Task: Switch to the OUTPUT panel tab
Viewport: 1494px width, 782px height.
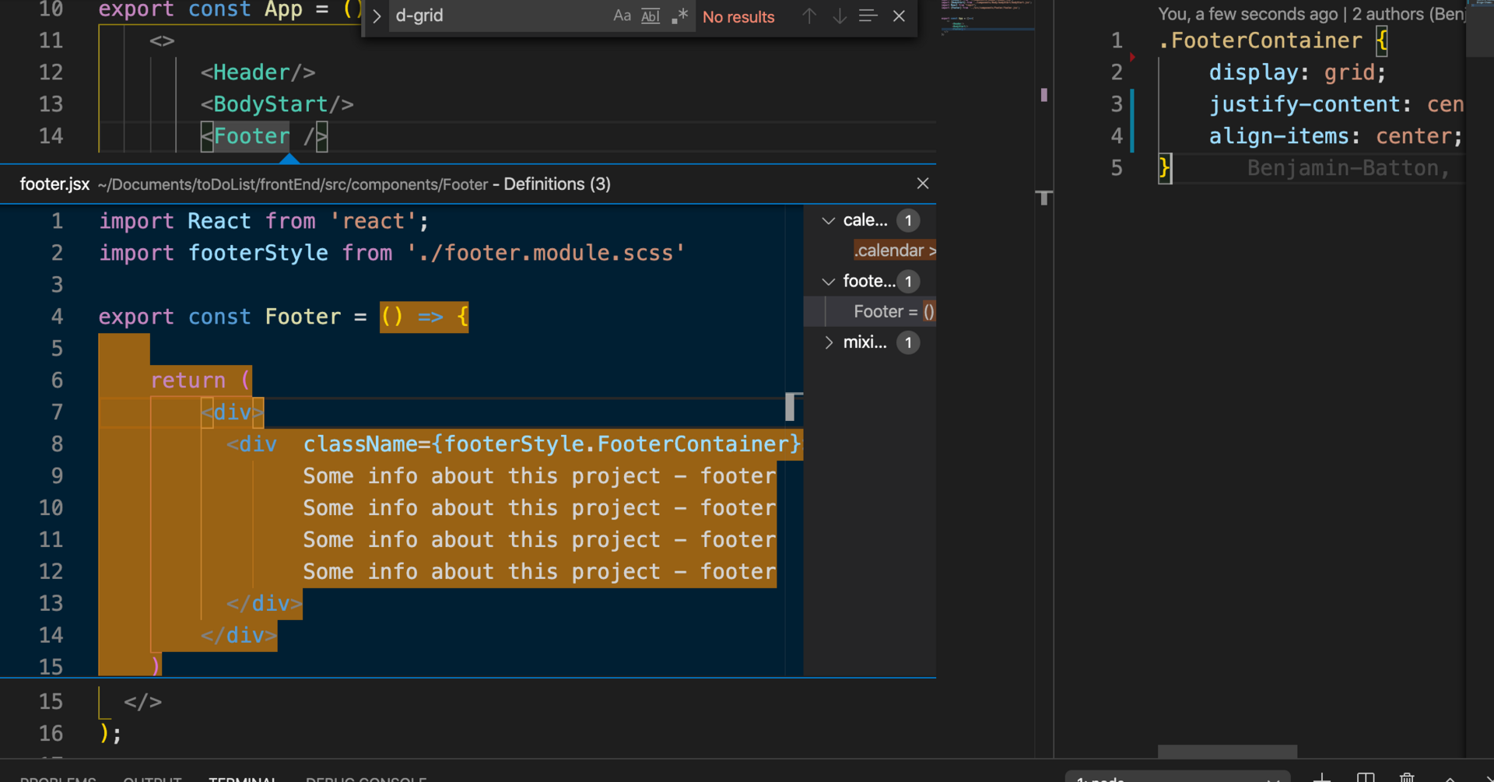Action: pyautogui.click(x=153, y=778)
